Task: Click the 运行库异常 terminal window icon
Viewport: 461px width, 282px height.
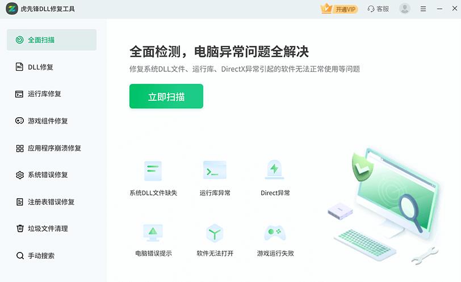Action: [215, 170]
